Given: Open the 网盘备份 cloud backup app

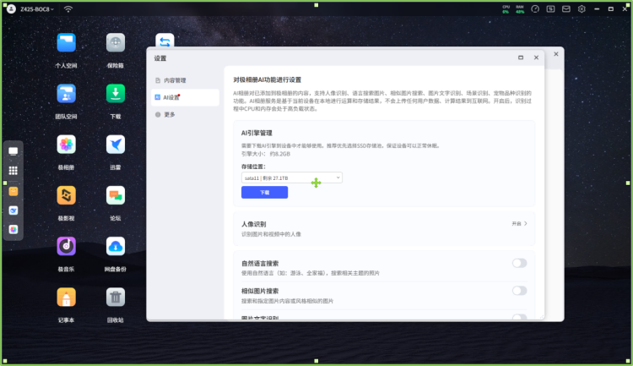Looking at the screenshot, I should [116, 247].
